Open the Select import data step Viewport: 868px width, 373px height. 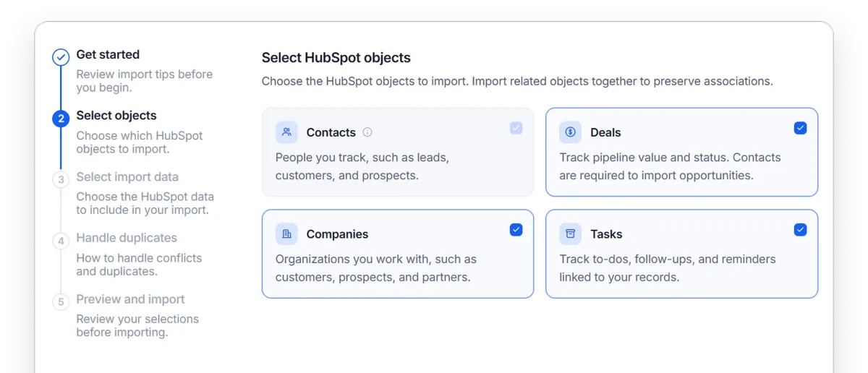point(127,177)
